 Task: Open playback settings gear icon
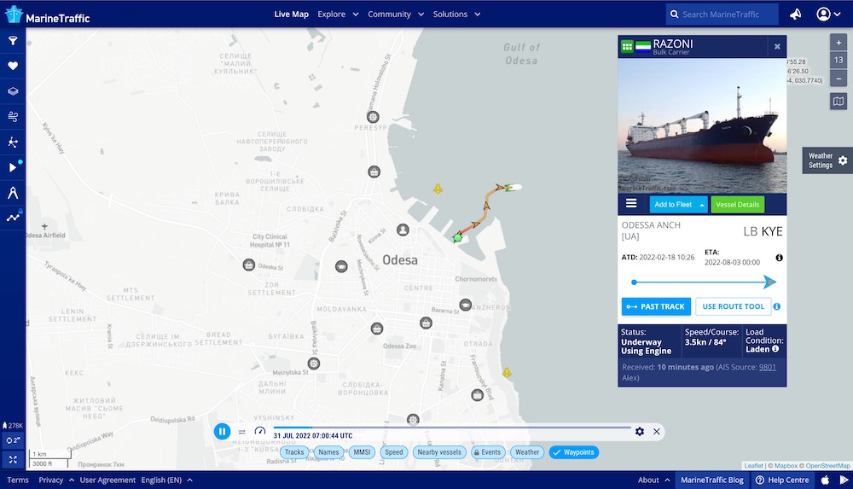point(640,432)
